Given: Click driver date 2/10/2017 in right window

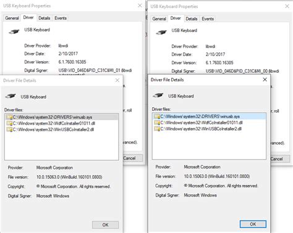Looking at the screenshot, I should pos(215,54).
